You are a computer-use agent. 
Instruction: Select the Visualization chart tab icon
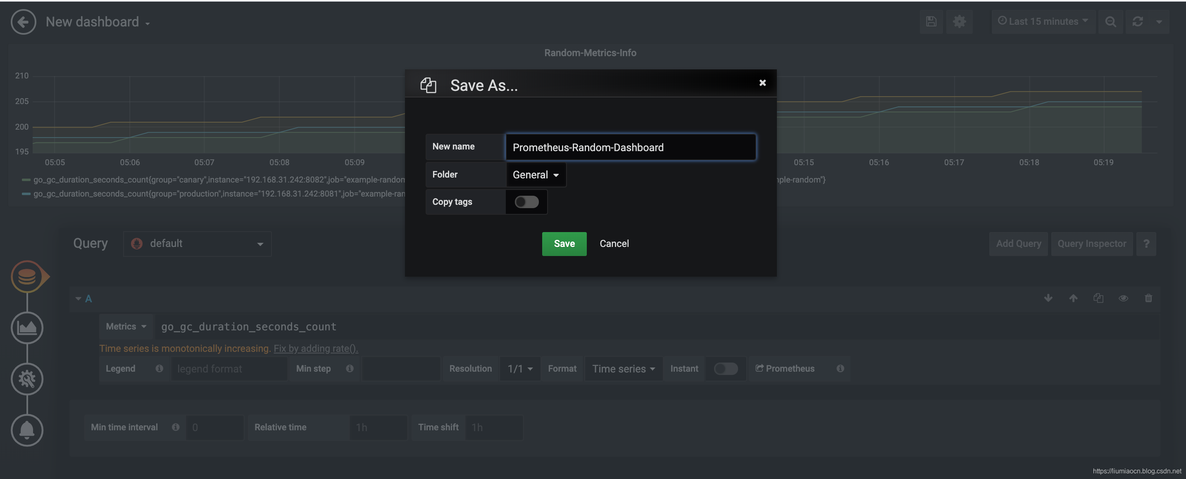(27, 327)
